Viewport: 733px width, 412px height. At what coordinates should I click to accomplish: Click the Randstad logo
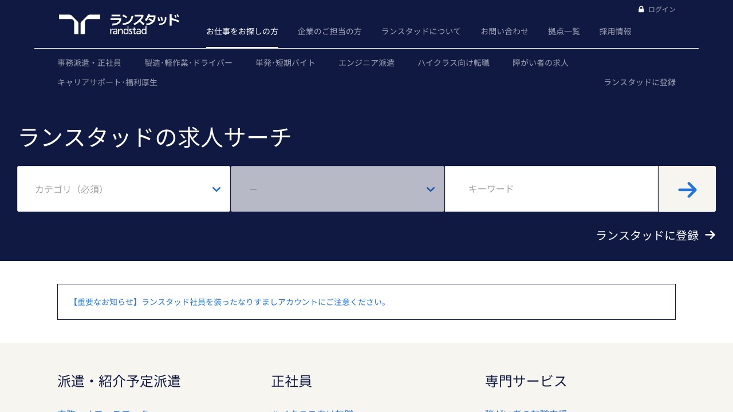(x=119, y=25)
